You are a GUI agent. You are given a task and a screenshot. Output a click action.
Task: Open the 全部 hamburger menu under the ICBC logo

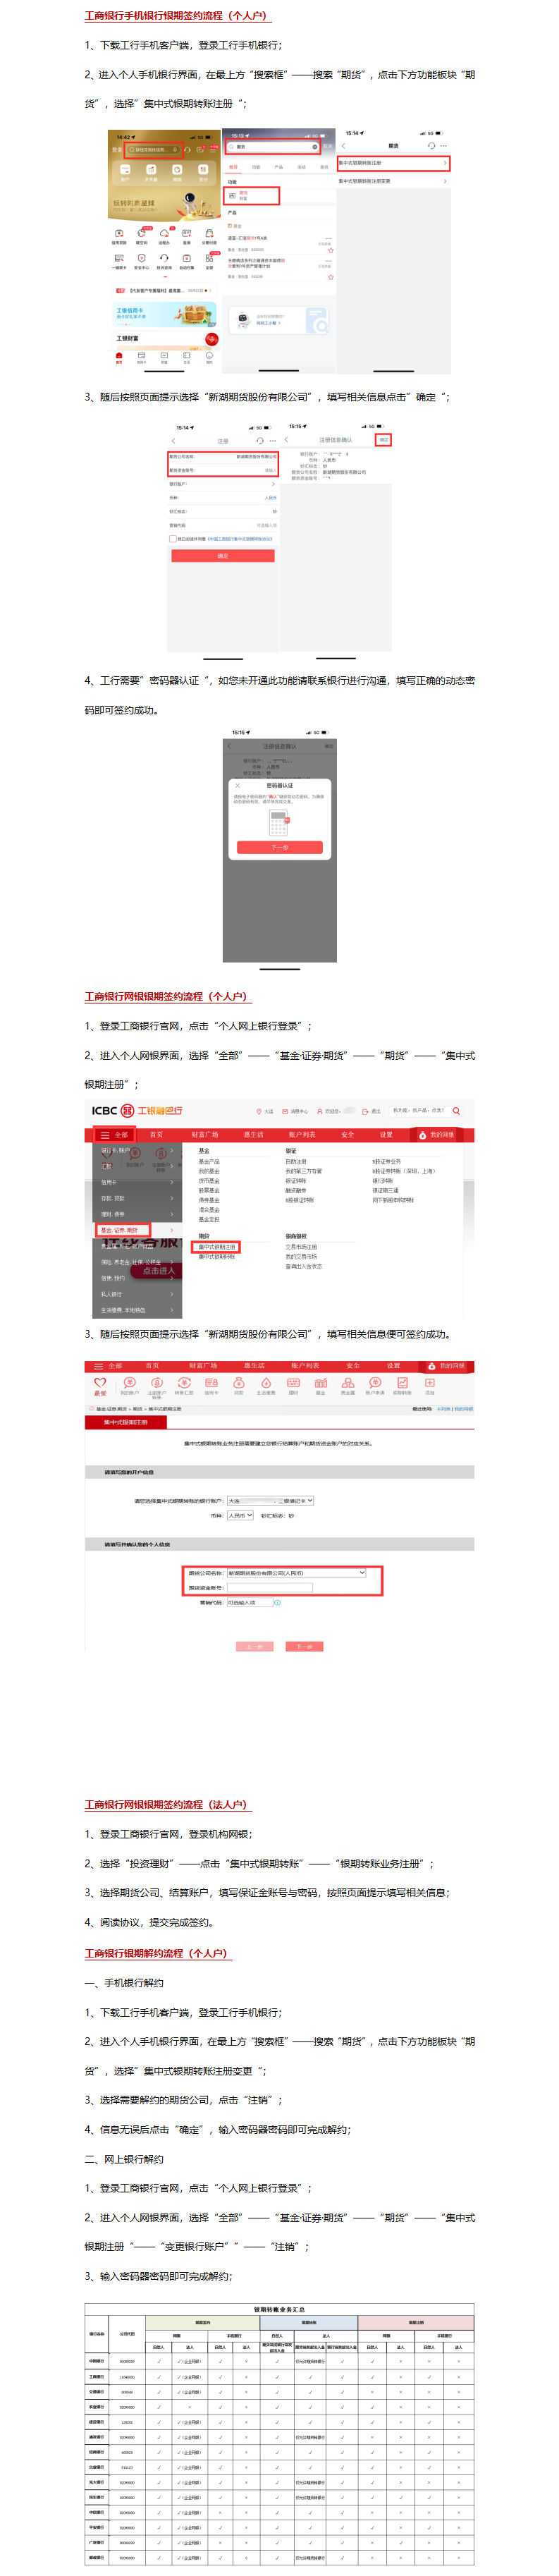(115, 1135)
